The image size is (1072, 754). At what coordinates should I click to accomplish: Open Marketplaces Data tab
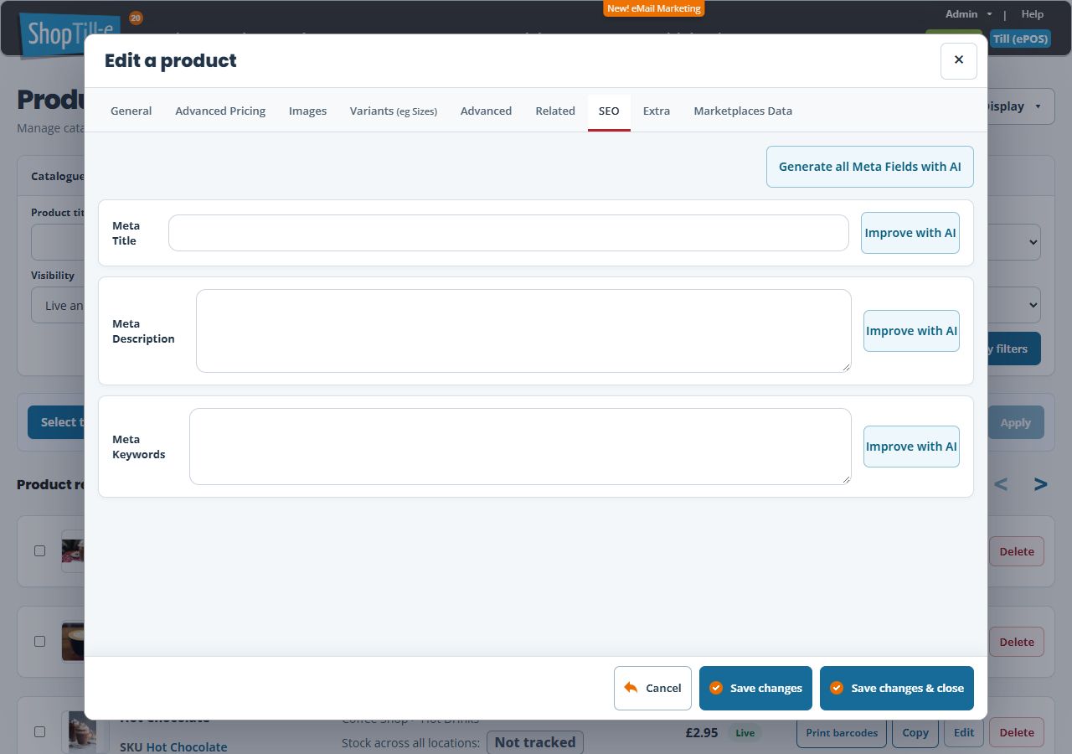point(743,111)
